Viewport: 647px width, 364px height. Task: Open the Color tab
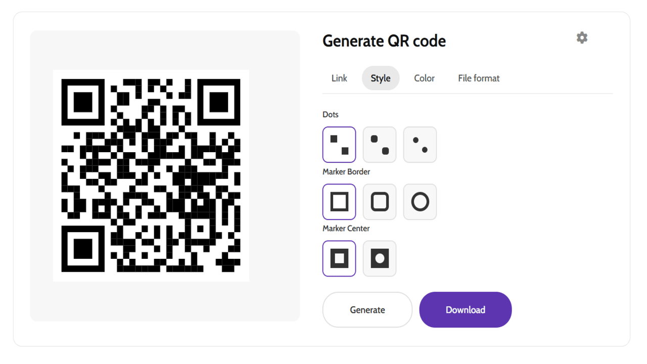click(x=424, y=78)
